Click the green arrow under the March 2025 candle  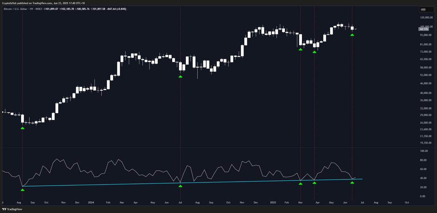pos(300,49)
